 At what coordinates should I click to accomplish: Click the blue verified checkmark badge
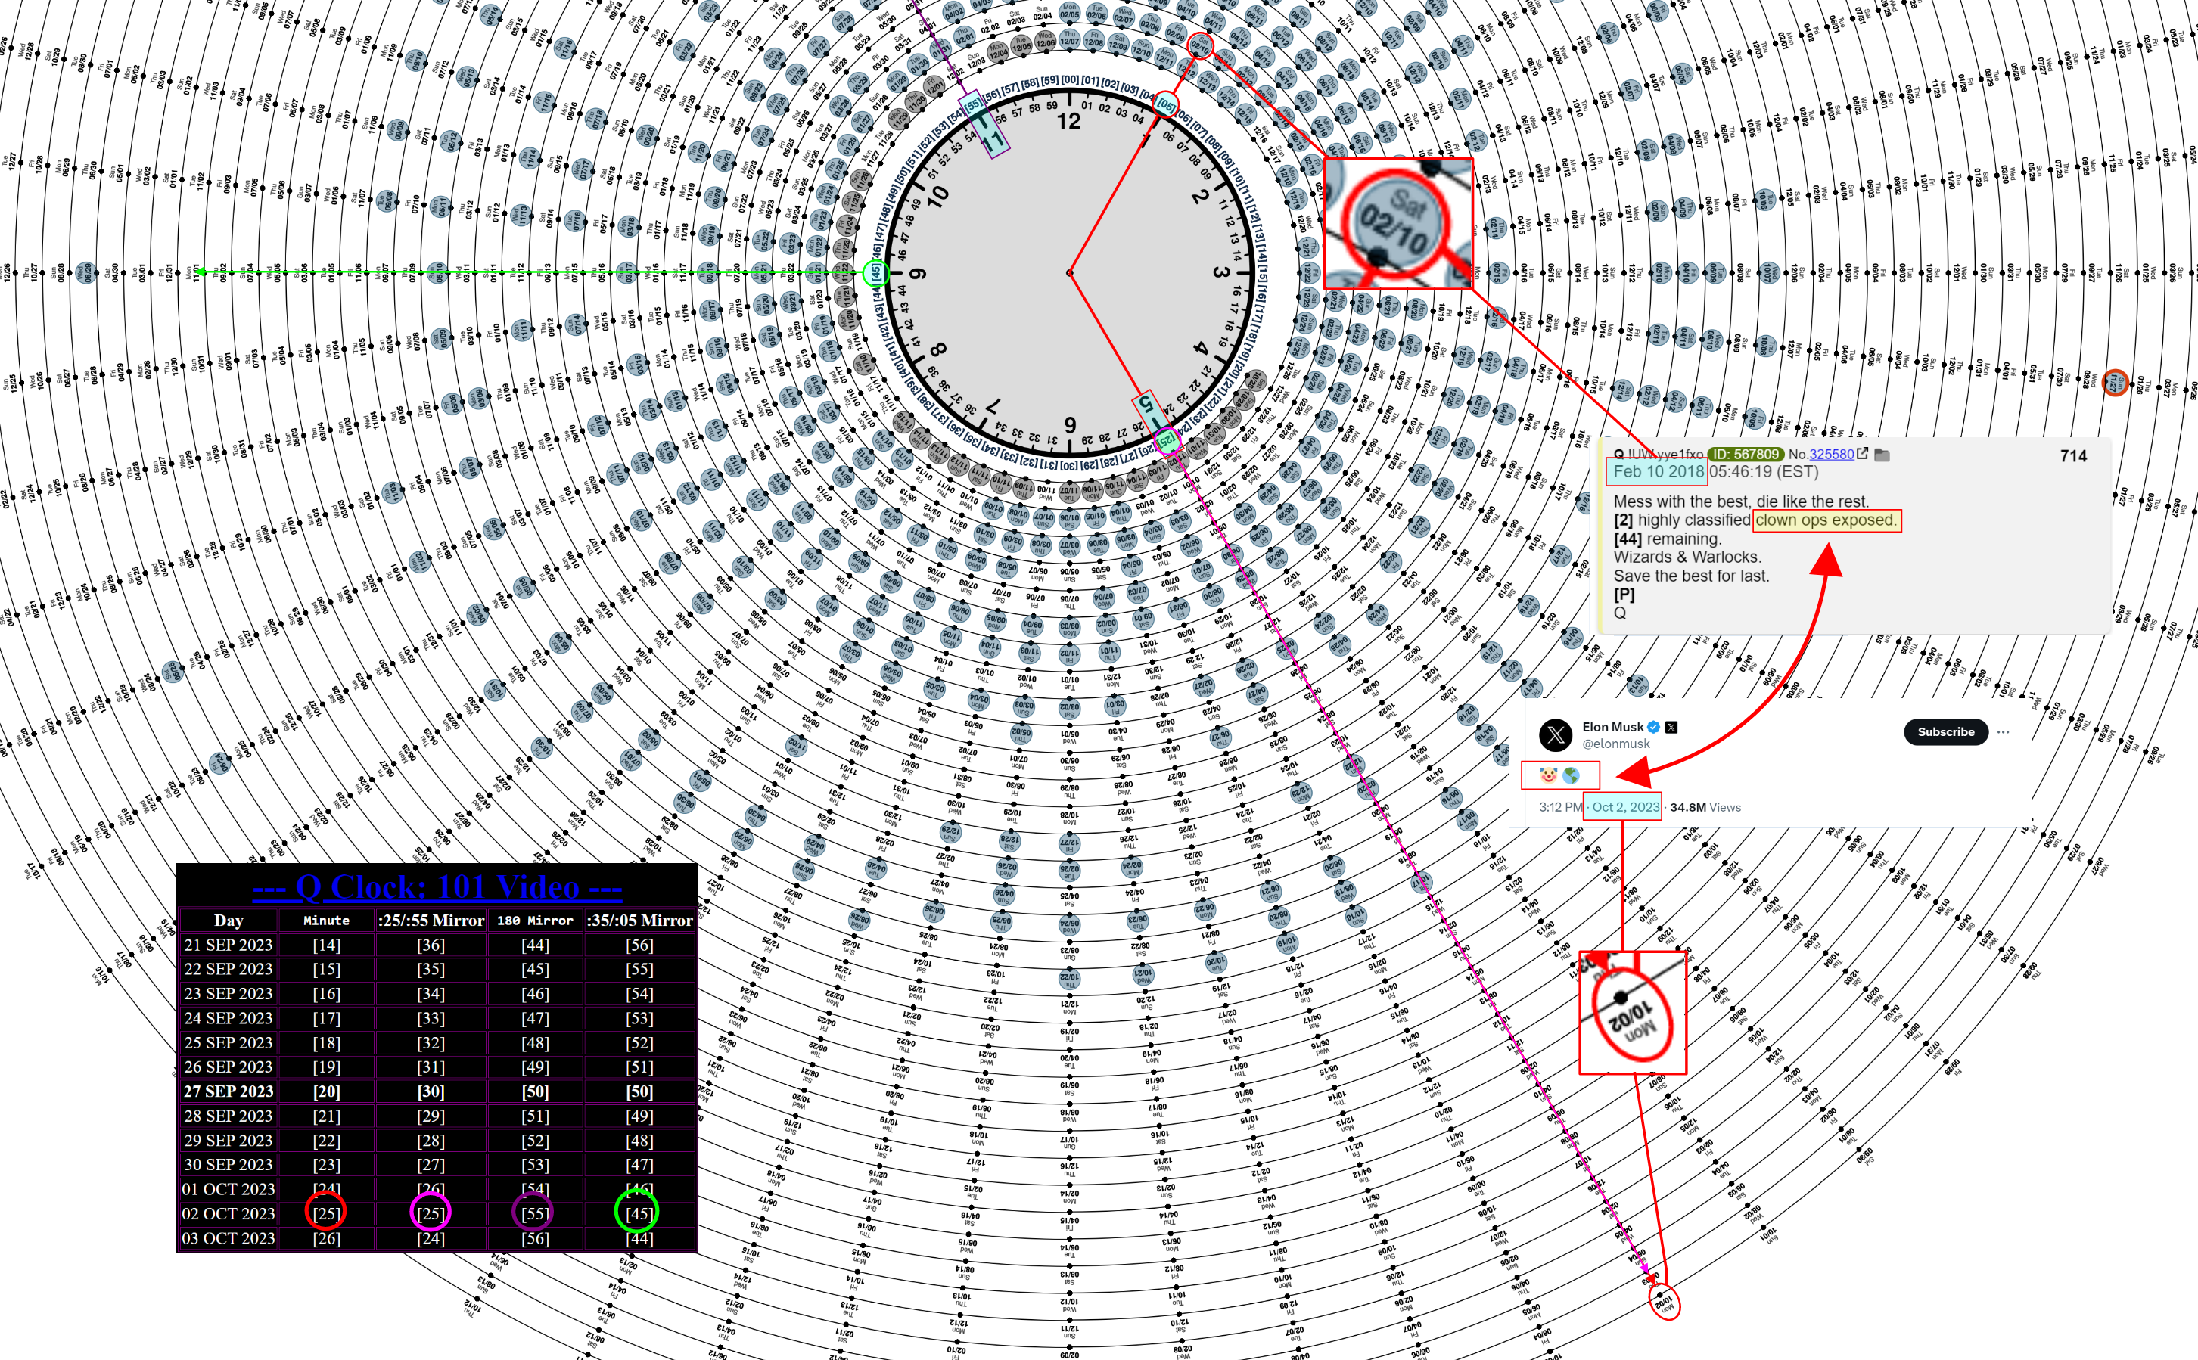(x=1652, y=727)
